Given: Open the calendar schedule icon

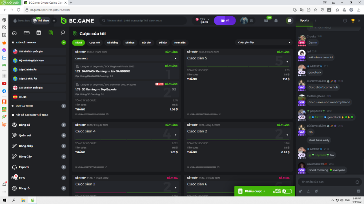Looking at the screenshot, I should point(39,33).
